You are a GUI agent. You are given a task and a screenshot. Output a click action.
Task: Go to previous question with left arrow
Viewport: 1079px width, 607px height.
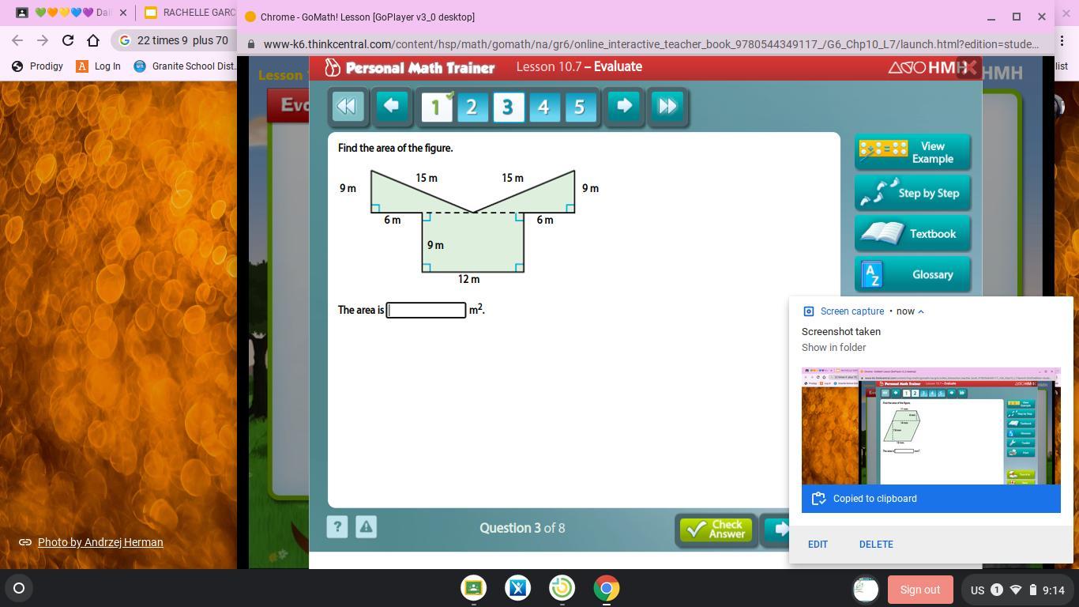391,106
